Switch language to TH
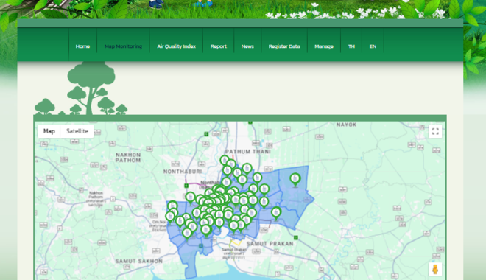Screen dimensions: 486x280 click(351, 46)
